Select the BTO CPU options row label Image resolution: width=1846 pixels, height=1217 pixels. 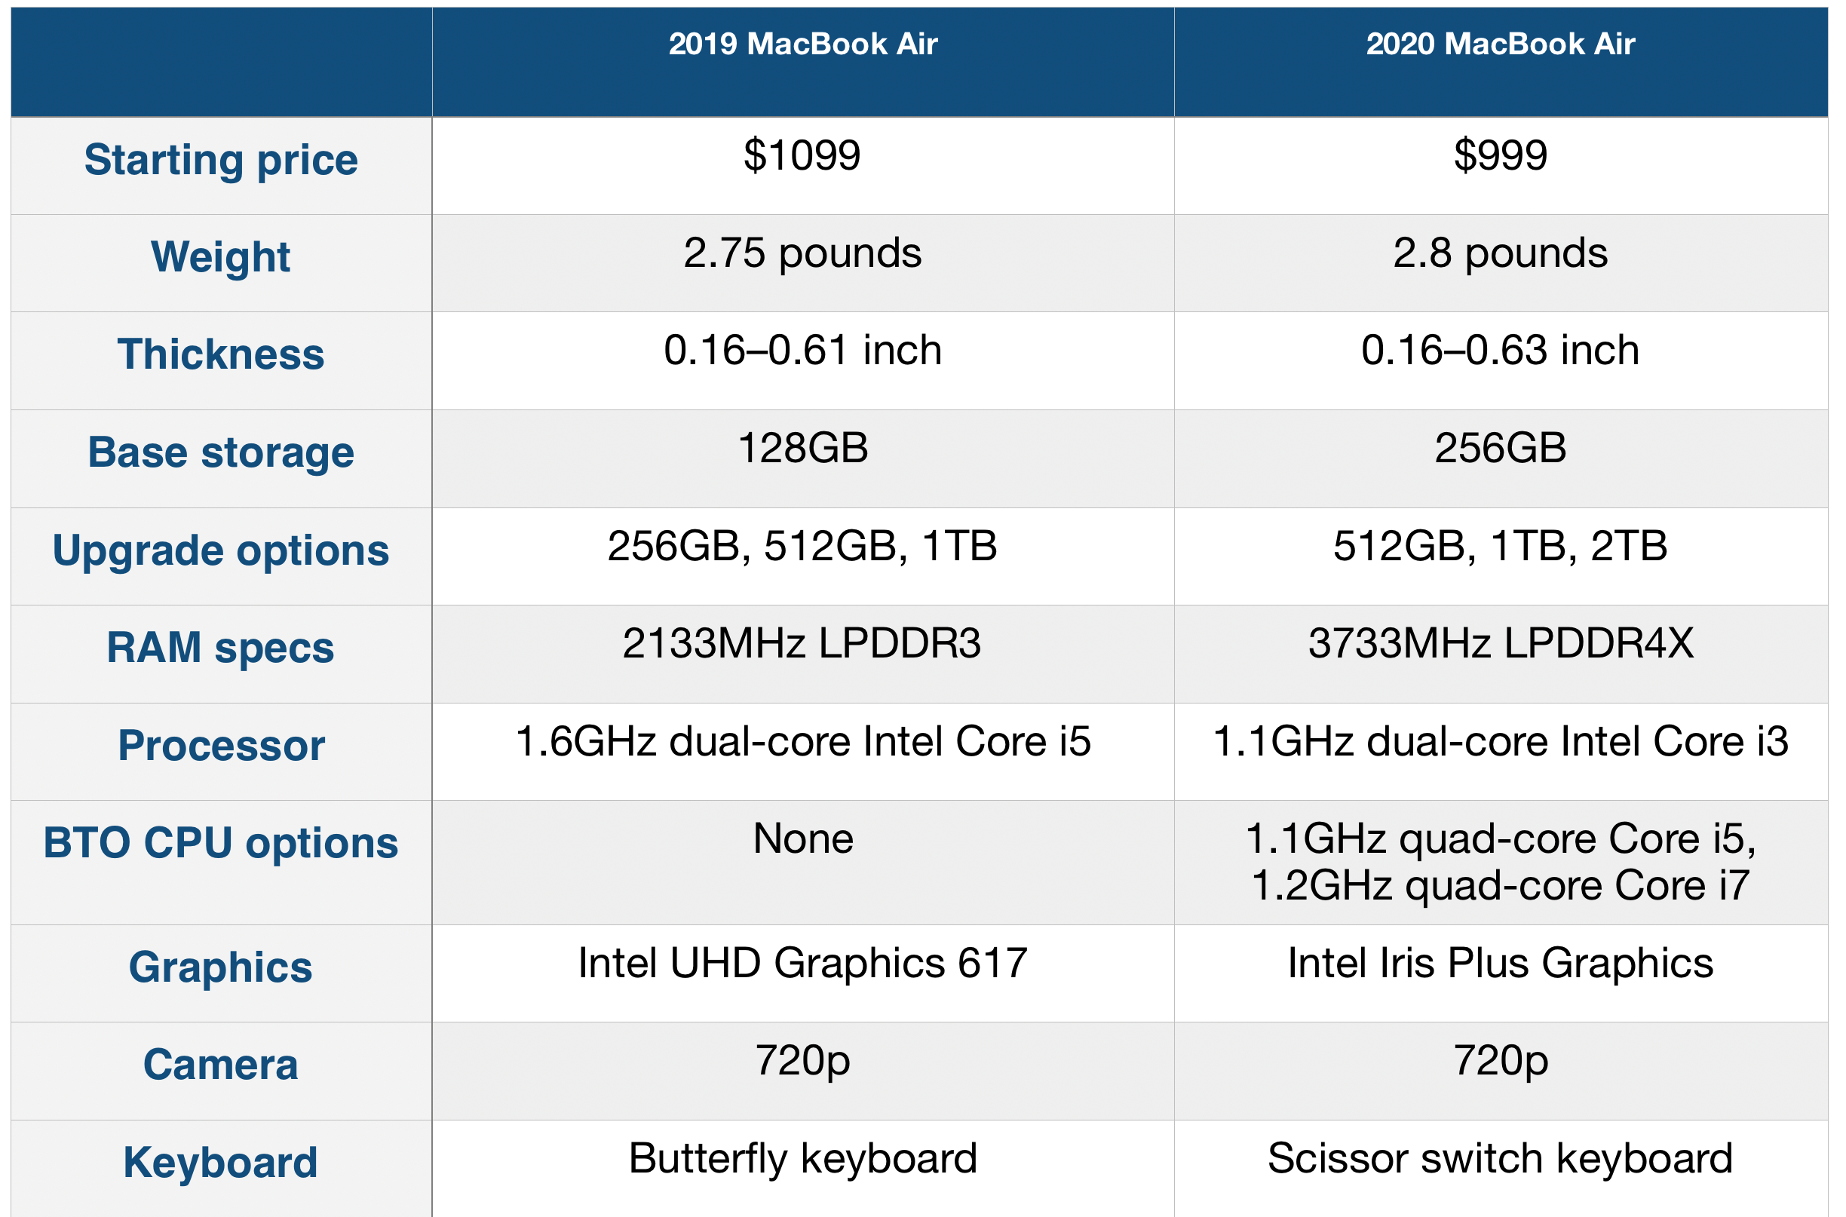pyautogui.click(x=221, y=843)
